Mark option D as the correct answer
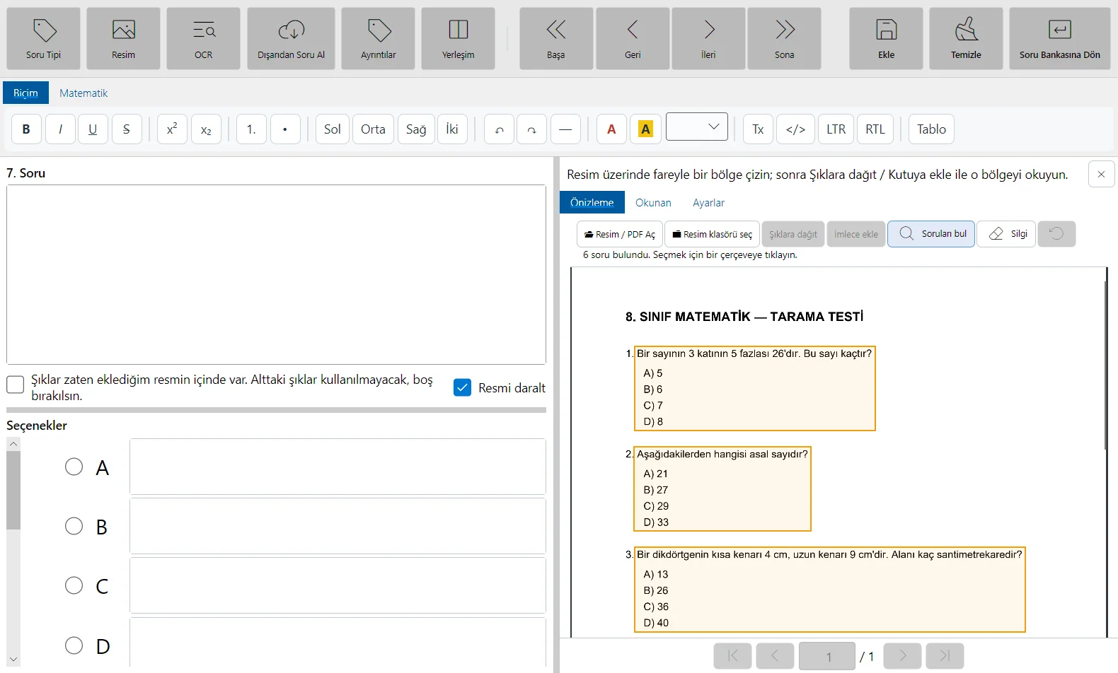Screen dimensions: 1118x673 pos(74,645)
